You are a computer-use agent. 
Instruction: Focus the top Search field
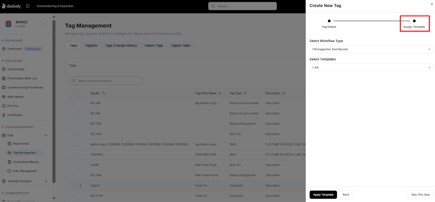point(242,6)
